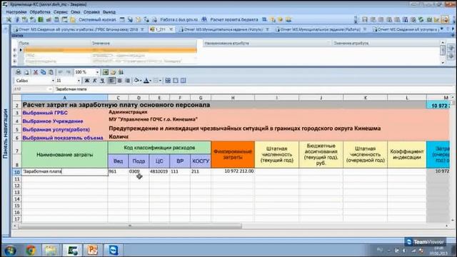Select cell with value 10 972 212.00
The image size is (457, 257).
point(233,171)
